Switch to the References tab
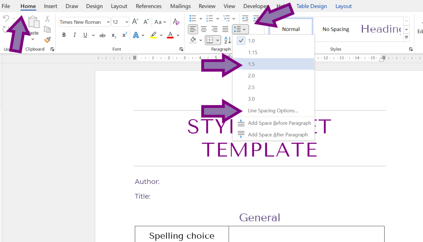423x242 pixels. (149, 6)
